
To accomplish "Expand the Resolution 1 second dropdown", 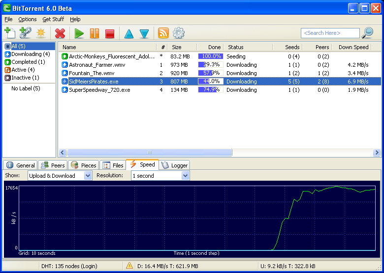I will (x=185, y=176).
